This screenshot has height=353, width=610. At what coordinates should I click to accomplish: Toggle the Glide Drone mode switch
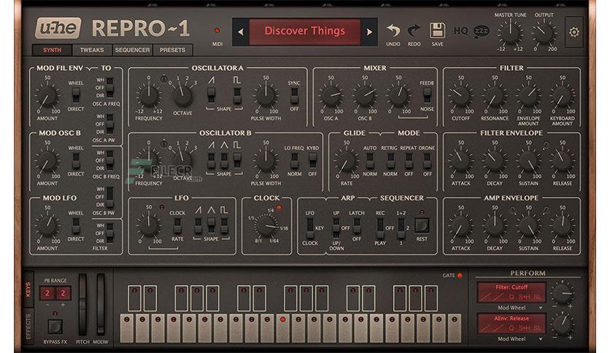point(427,160)
